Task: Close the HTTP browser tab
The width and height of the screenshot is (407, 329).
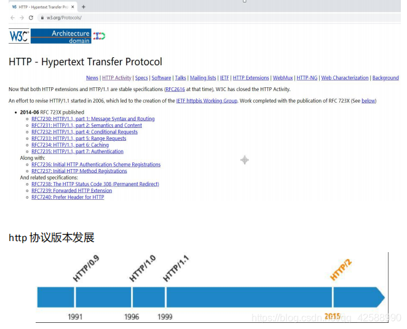Action: [73, 7]
